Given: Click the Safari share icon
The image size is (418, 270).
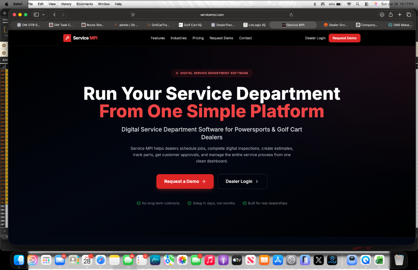Looking at the screenshot, I should tap(391, 15).
